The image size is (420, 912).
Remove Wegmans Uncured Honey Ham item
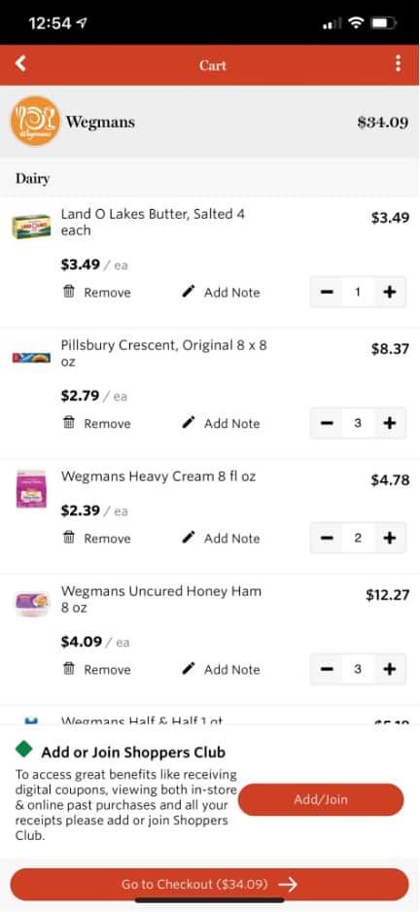point(96,670)
